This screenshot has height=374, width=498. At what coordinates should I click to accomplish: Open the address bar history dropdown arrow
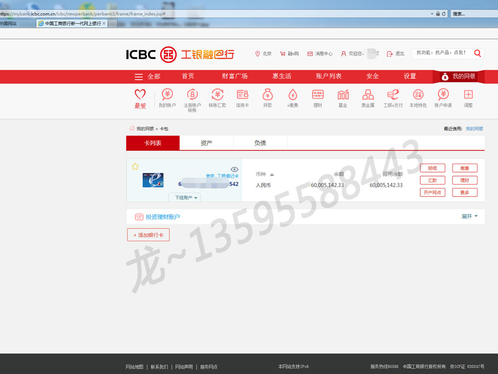point(432,13)
